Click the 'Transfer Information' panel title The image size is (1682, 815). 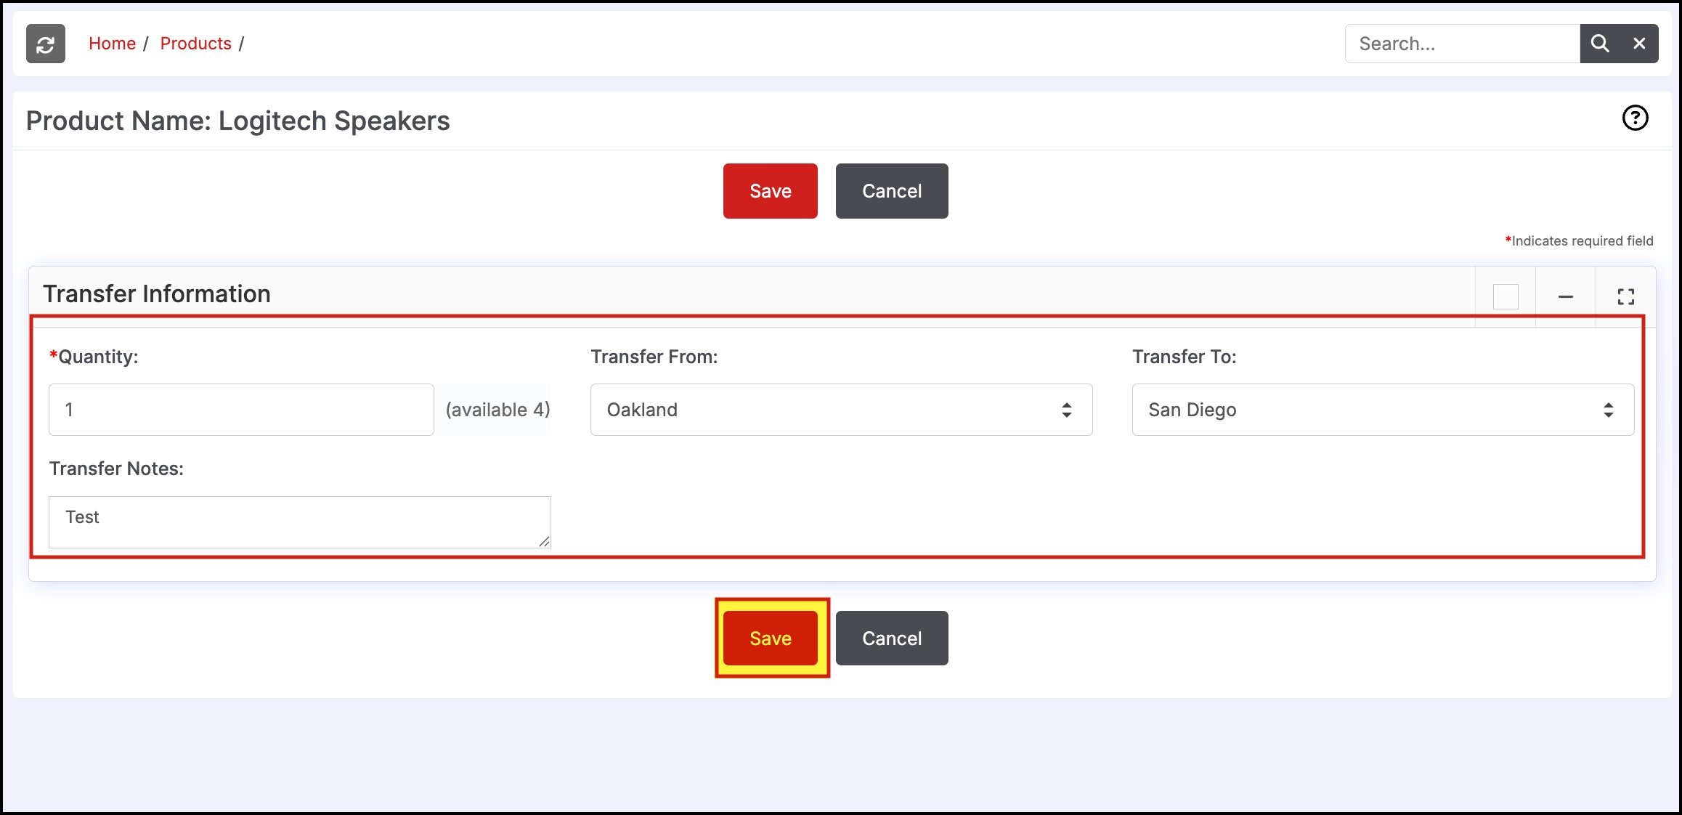[157, 293]
